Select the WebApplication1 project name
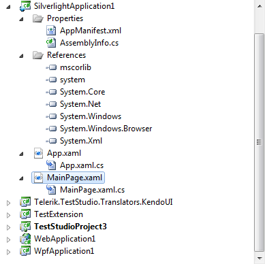The width and height of the screenshot is (265, 264). [x=65, y=239]
